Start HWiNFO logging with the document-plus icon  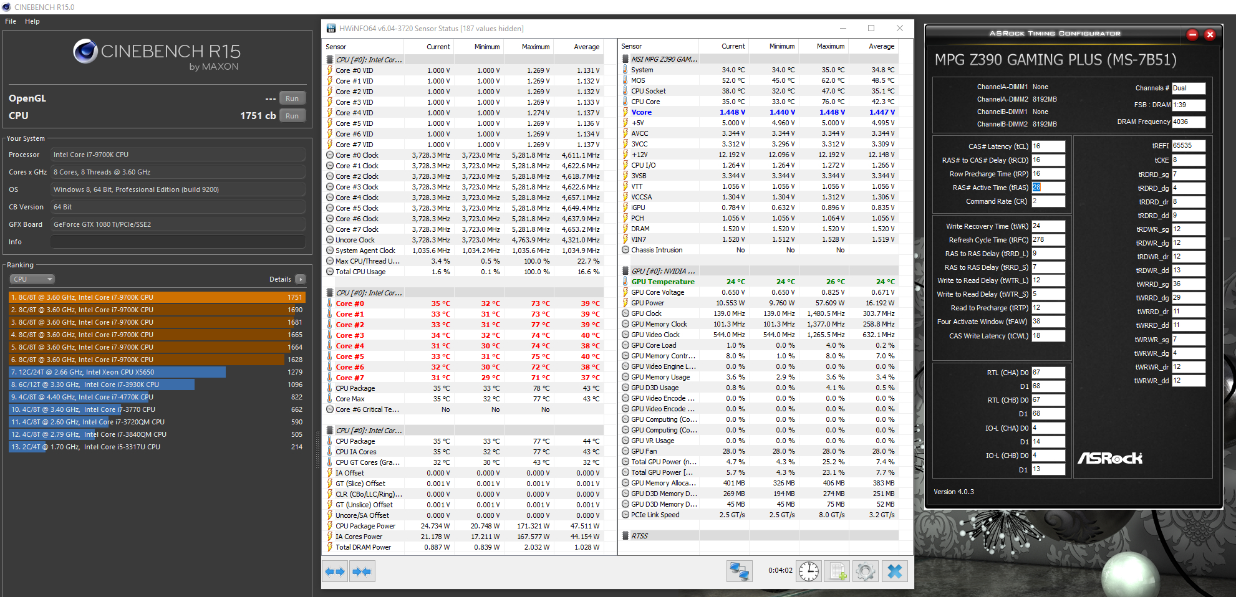(x=838, y=571)
